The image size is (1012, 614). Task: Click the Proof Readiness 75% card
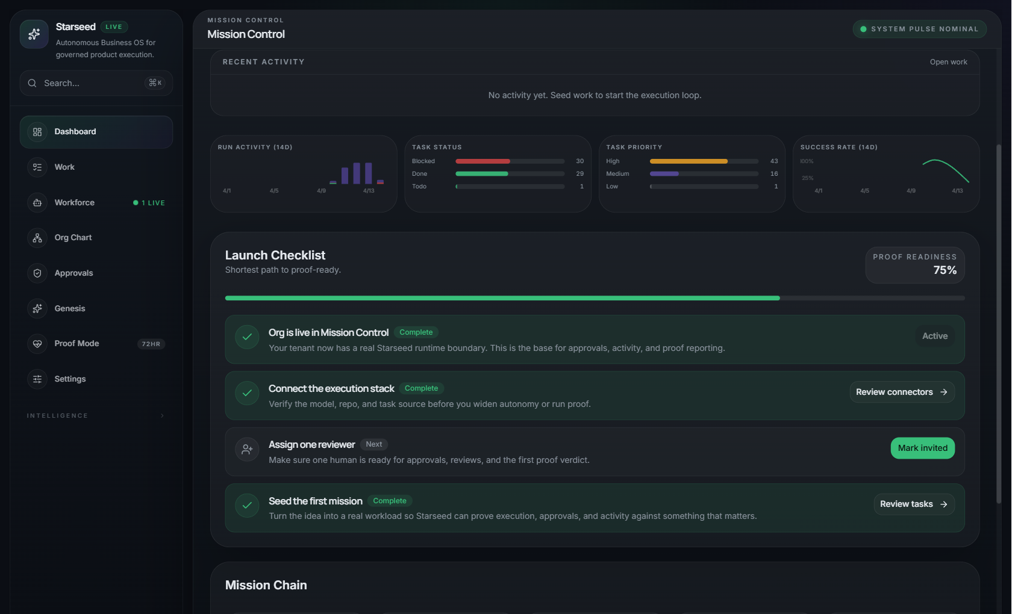pos(915,265)
